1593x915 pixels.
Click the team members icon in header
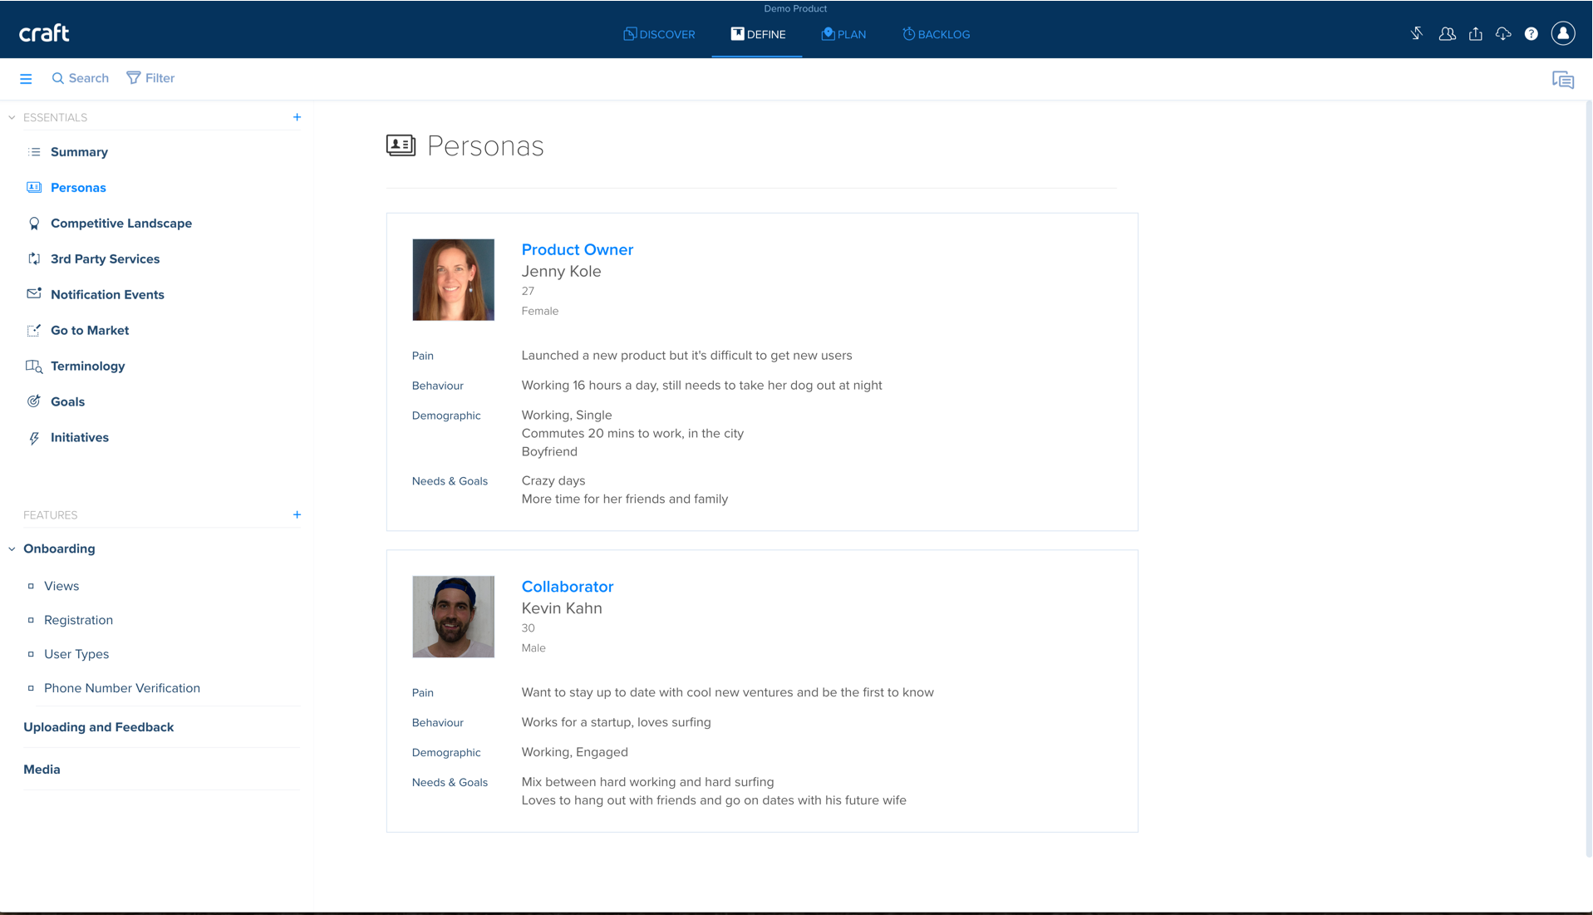pyautogui.click(x=1447, y=34)
